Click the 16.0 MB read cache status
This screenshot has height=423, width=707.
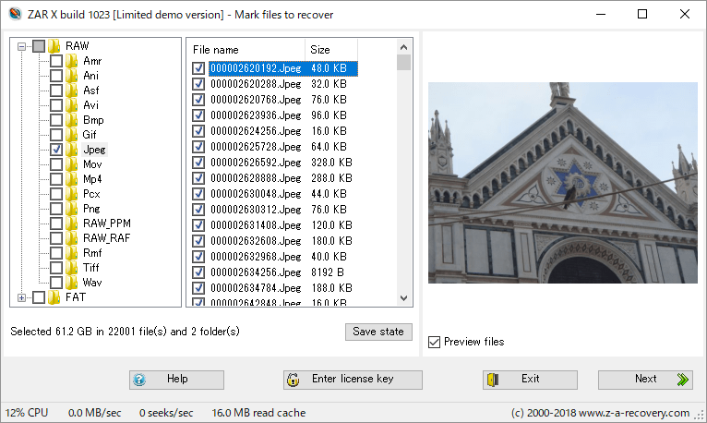[258, 413]
